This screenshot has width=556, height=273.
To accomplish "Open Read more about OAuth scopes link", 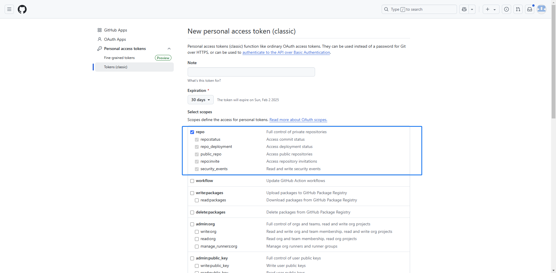I will tap(298, 120).
